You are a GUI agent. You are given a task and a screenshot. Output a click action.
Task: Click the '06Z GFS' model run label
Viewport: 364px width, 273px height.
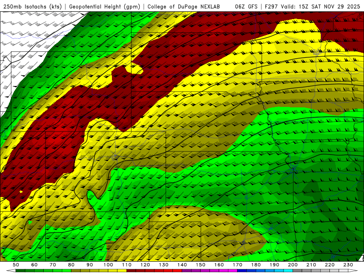click(246, 6)
